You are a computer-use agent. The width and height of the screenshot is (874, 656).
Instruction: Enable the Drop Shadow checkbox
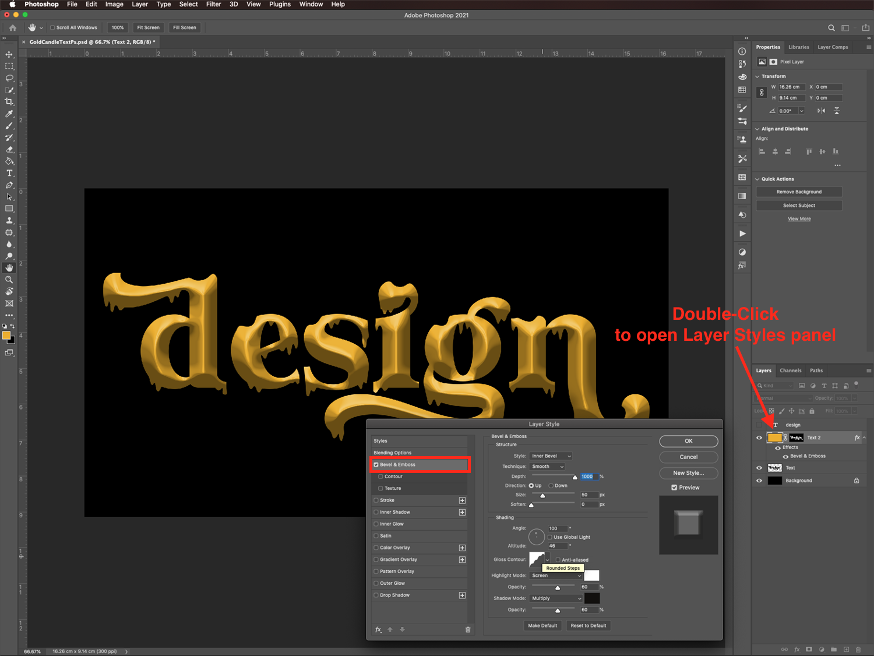click(x=376, y=595)
